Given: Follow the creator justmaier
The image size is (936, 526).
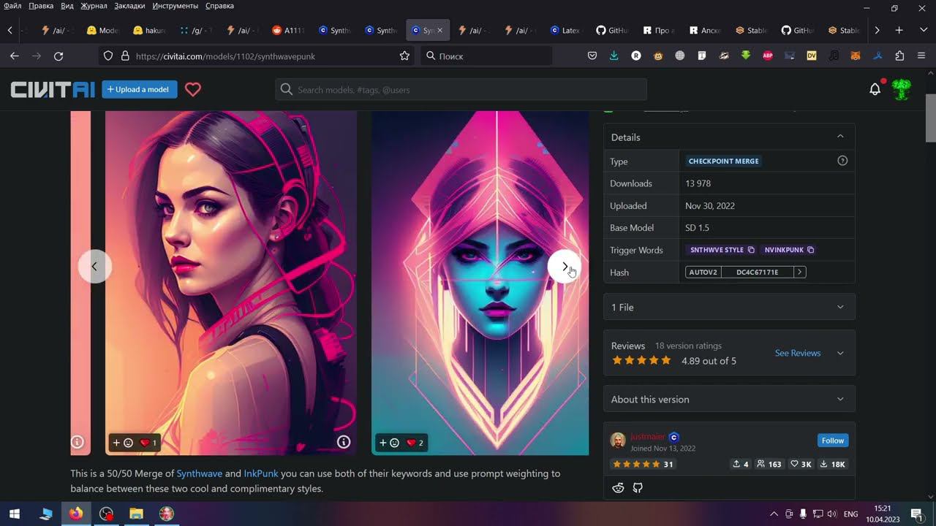Looking at the screenshot, I should pyautogui.click(x=832, y=441).
